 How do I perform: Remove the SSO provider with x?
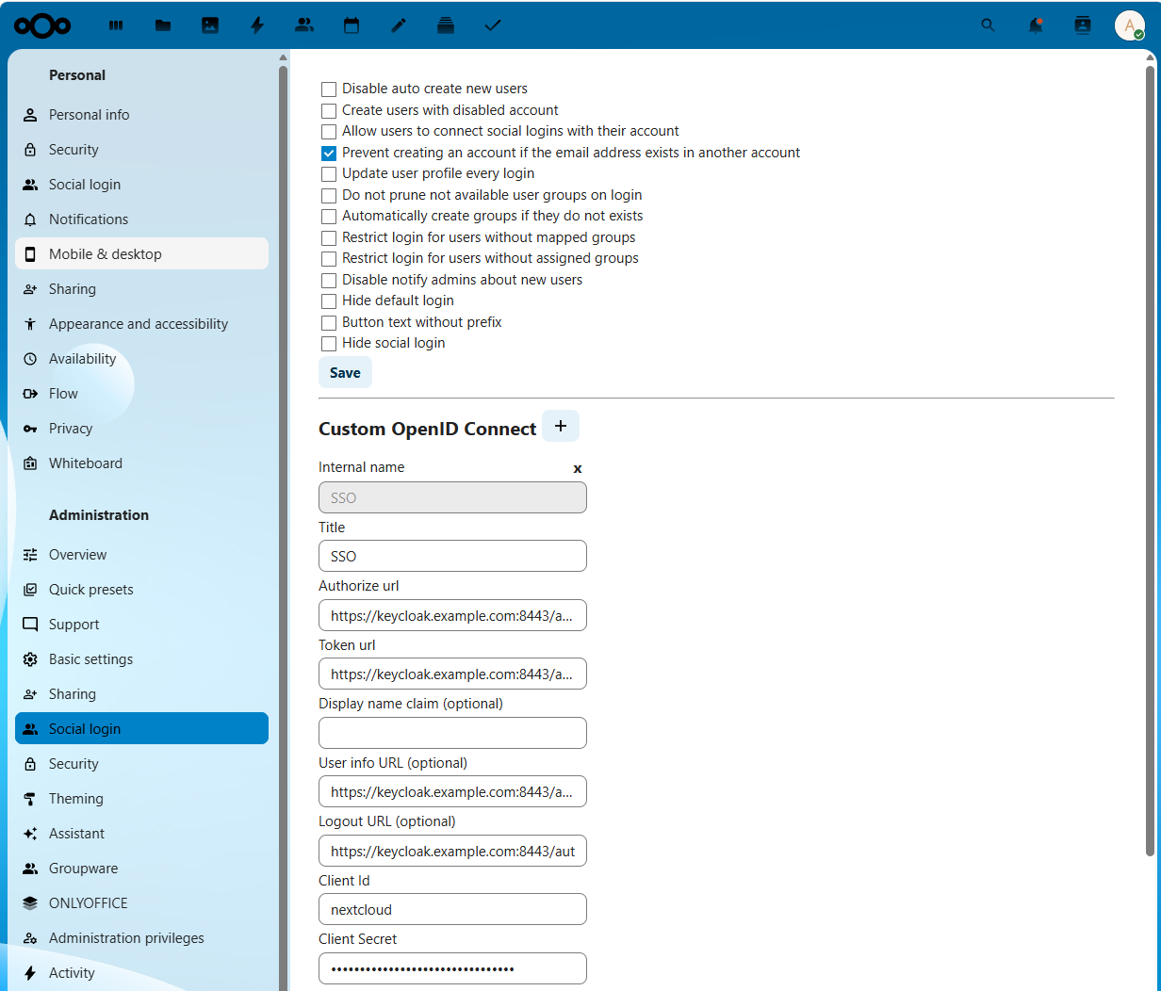578,468
